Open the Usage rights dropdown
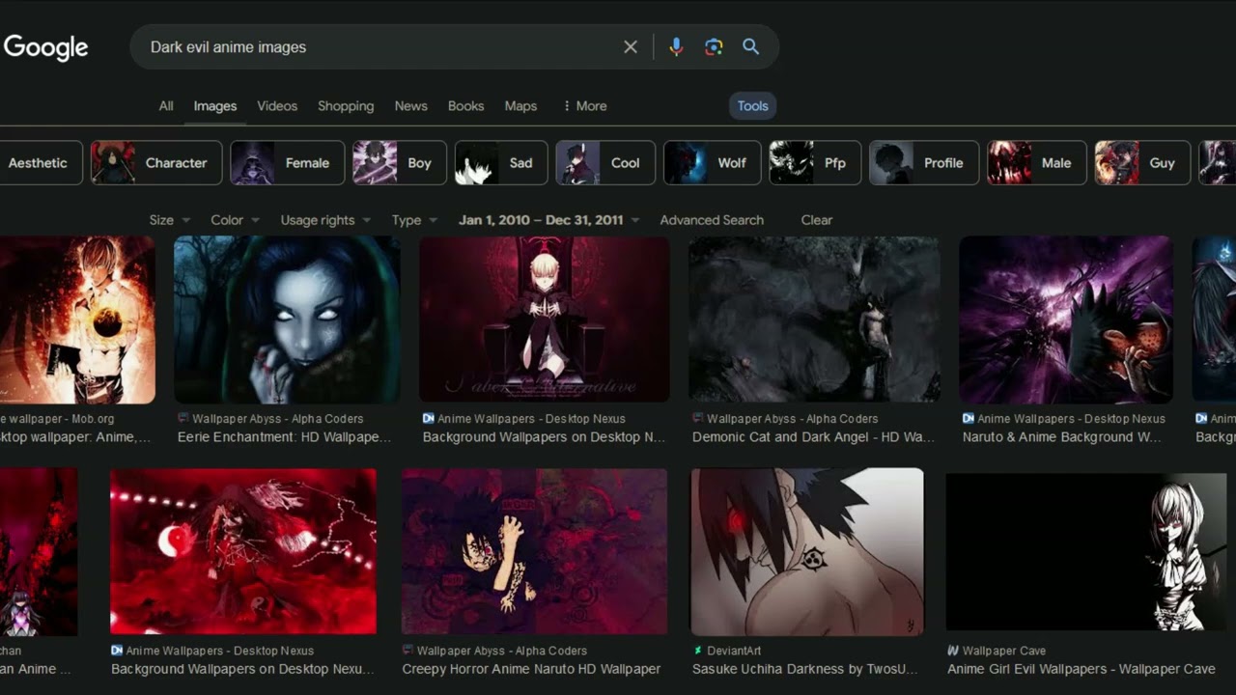This screenshot has width=1236, height=695. click(x=325, y=220)
